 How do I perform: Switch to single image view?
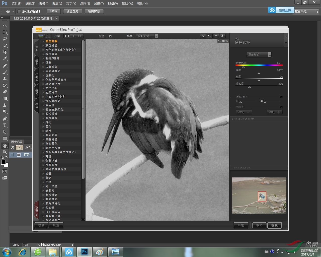coord(67,36)
